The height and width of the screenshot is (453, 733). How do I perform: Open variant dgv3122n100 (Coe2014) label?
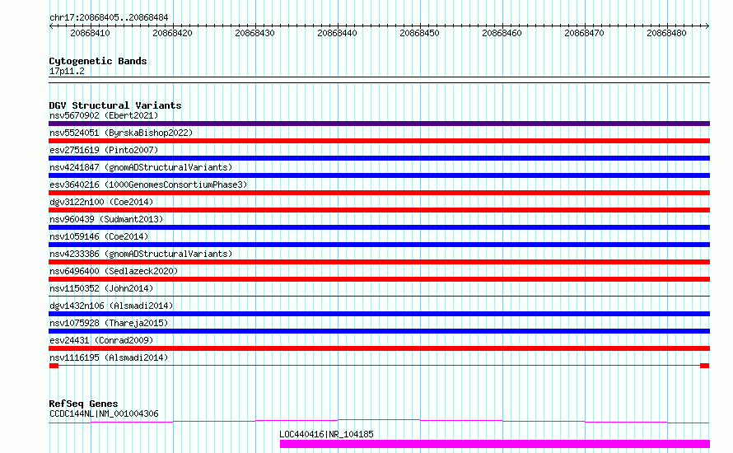coord(101,202)
